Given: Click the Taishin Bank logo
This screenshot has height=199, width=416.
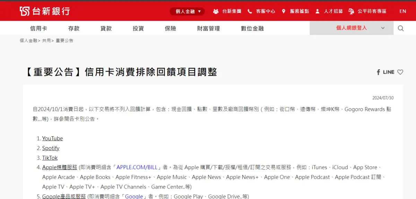Looking at the screenshot, I should (x=45, y=11).
